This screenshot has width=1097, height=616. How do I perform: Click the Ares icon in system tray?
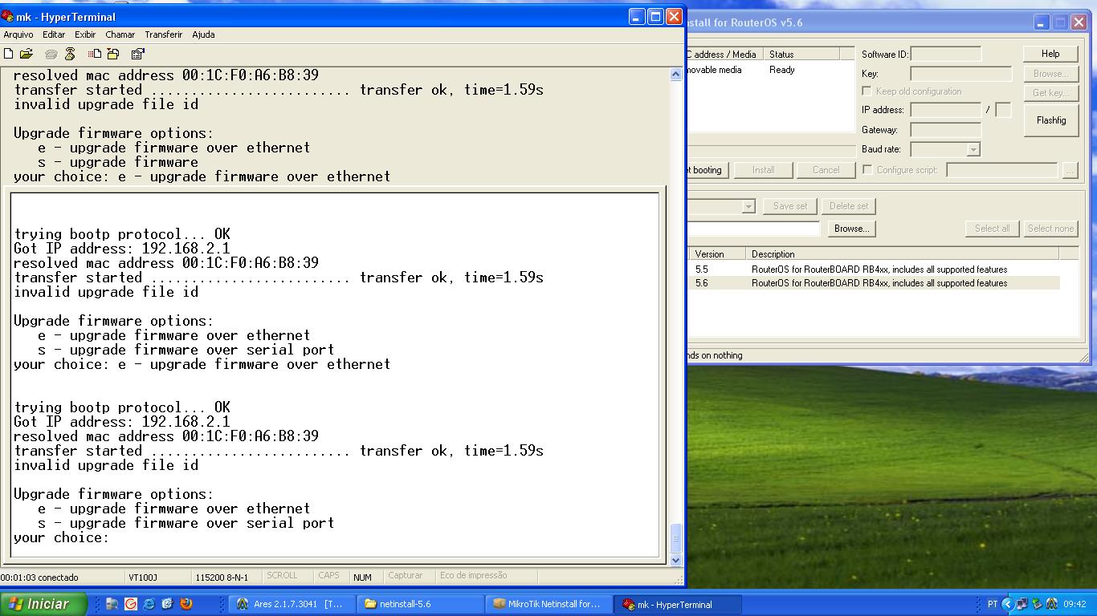(x=1051, y=604)
